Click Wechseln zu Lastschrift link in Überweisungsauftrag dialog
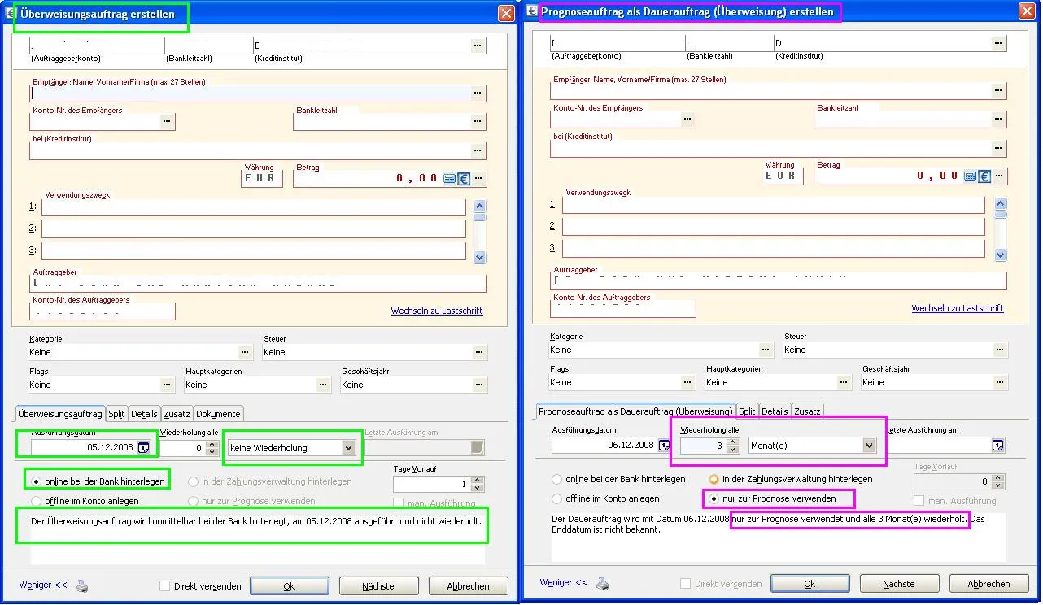Viewport: 1043px width, 605px height. [437, 311]
